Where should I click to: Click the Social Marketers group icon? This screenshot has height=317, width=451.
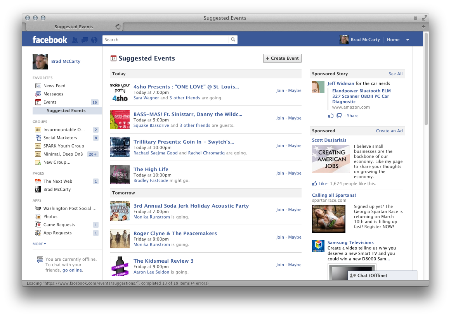[x=38, y=138]
